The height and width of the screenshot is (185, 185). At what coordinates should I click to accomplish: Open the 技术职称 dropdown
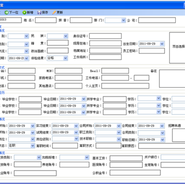point(119,139)
